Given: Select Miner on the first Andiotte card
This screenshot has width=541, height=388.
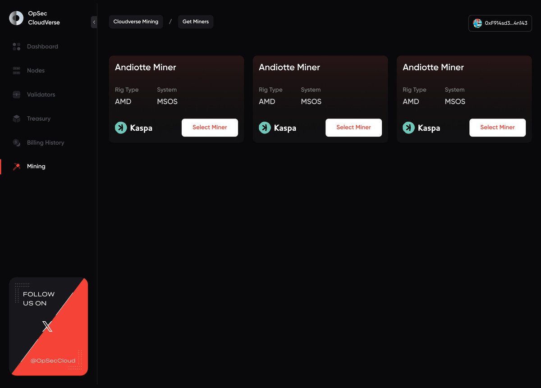Looking at the screenshot, I should pyautogui.click(x=210, y=128).
